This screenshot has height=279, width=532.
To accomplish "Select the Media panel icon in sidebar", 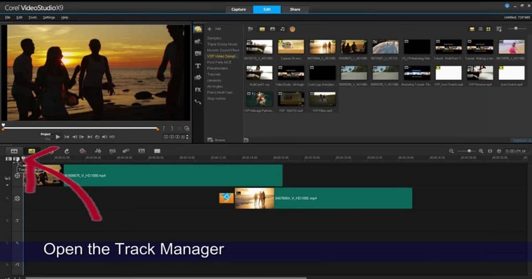I will pyautogui.click(x=198, y=30).
